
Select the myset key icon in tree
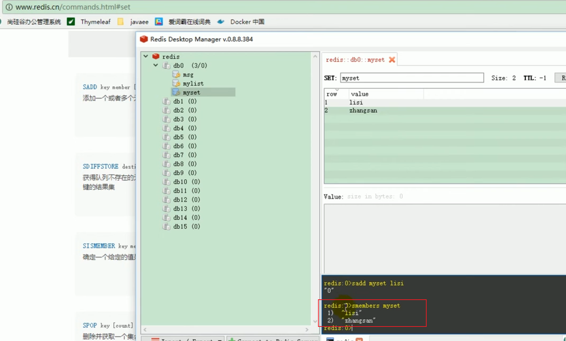pyautogui.click(x=176, y=92)
